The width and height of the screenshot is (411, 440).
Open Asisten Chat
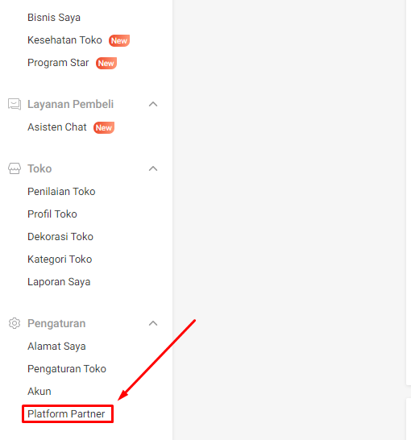[57, 127]
